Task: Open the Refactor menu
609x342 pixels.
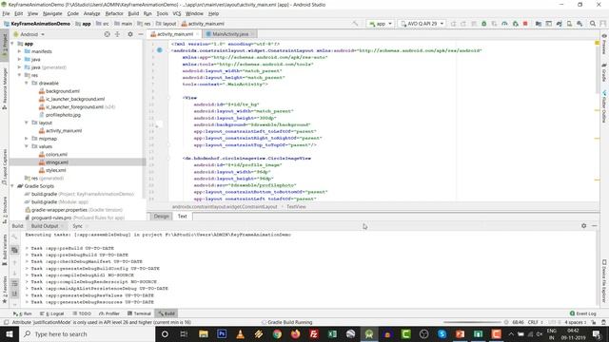Action: [x=114, y=13]
